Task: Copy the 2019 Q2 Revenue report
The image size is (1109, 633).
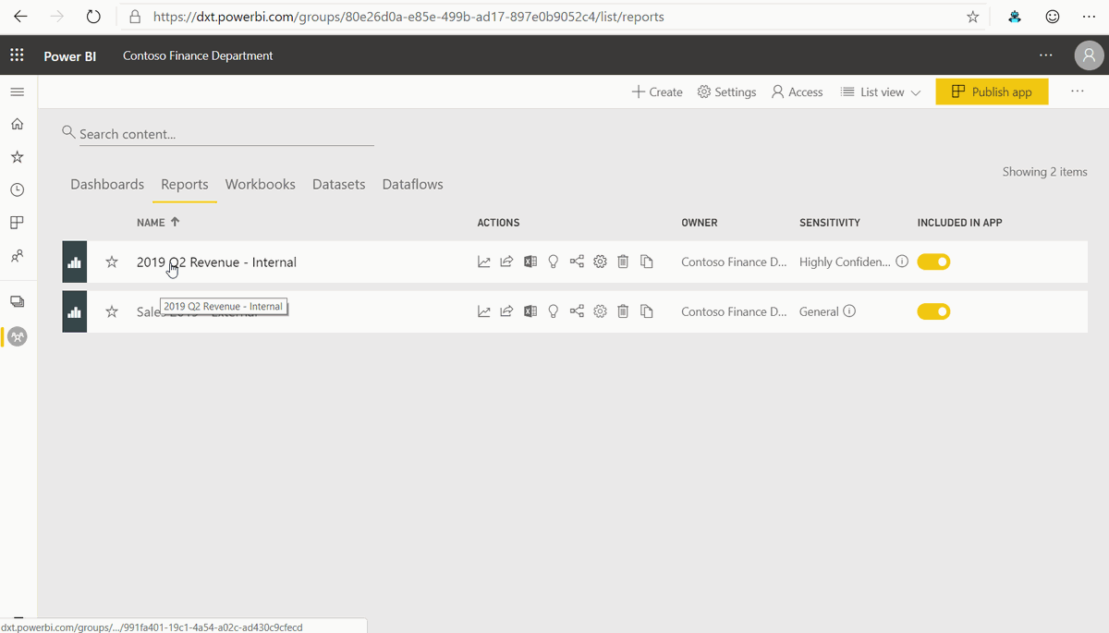Action: click(x=646, y=262)
